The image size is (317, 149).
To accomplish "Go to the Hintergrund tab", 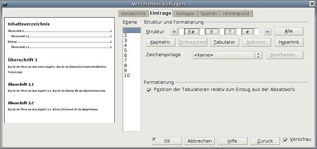I will pos(236,14).
